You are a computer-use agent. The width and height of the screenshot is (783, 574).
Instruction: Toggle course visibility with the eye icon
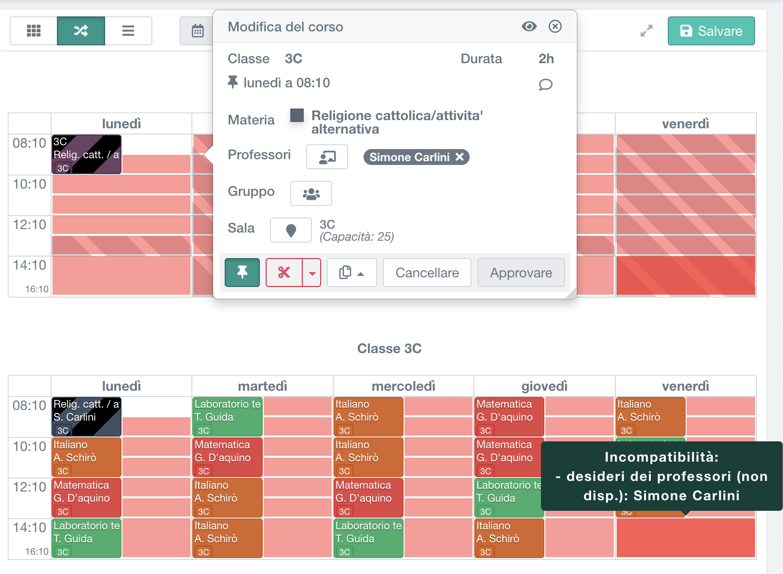point(529,27)
